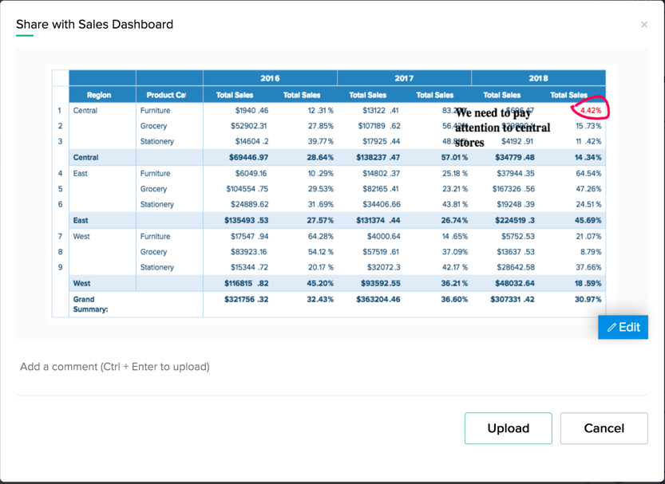Viewport: 665px width, 484px height.
Task: Click the pencil Edit button on the image
Action: pos(623,327)
